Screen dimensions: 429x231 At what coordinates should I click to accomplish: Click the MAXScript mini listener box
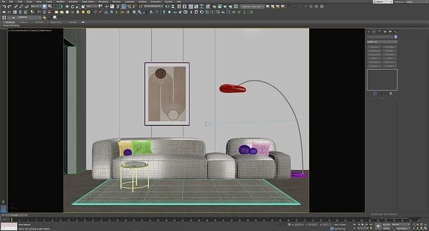[9, 227]
